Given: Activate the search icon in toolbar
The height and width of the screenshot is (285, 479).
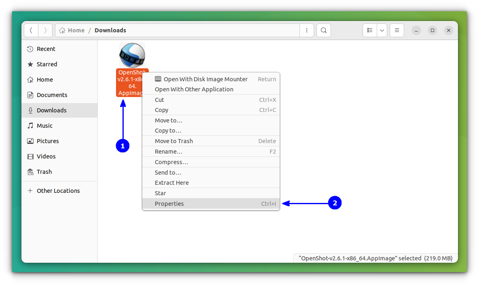Looking at the screenshot, I should coord(323,30).
